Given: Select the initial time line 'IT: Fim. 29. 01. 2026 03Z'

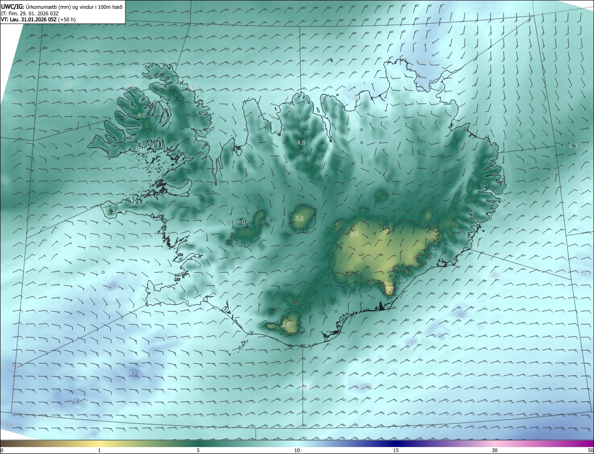Looking at the screenshot, I should pos(31,13).
